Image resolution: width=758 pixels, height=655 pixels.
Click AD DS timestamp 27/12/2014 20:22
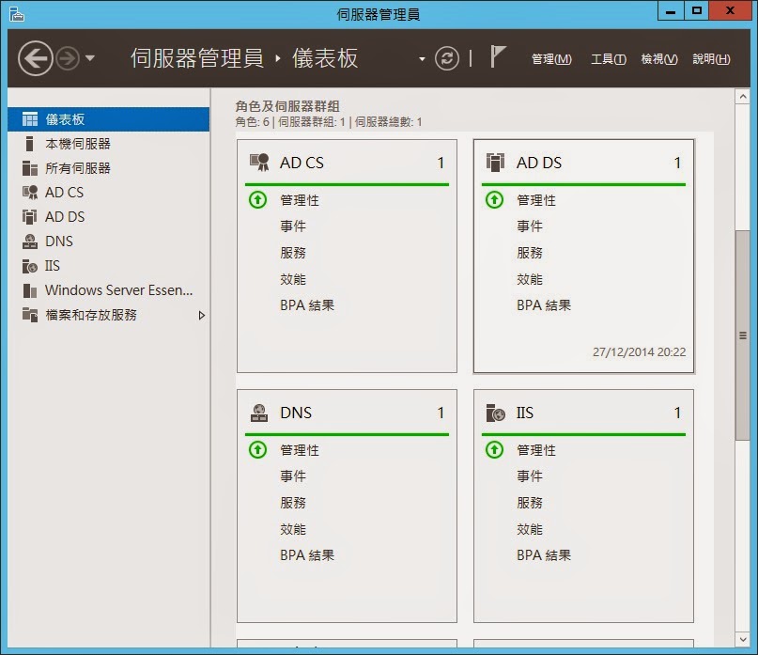pyautogui.click(x=639, y=351)
